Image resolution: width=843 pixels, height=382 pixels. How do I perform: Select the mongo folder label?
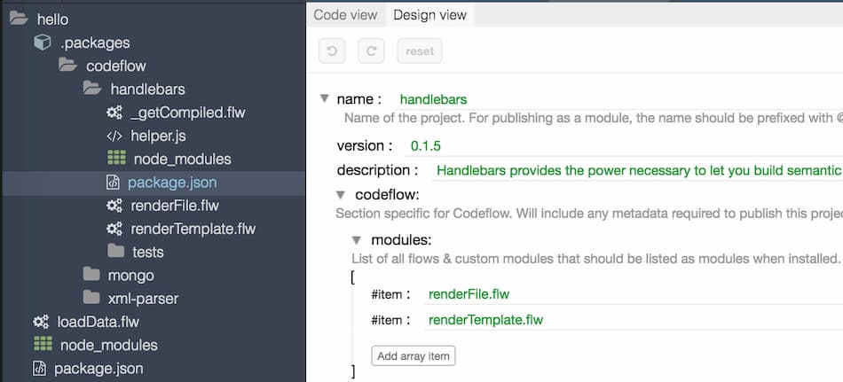(x=130, y=276)
